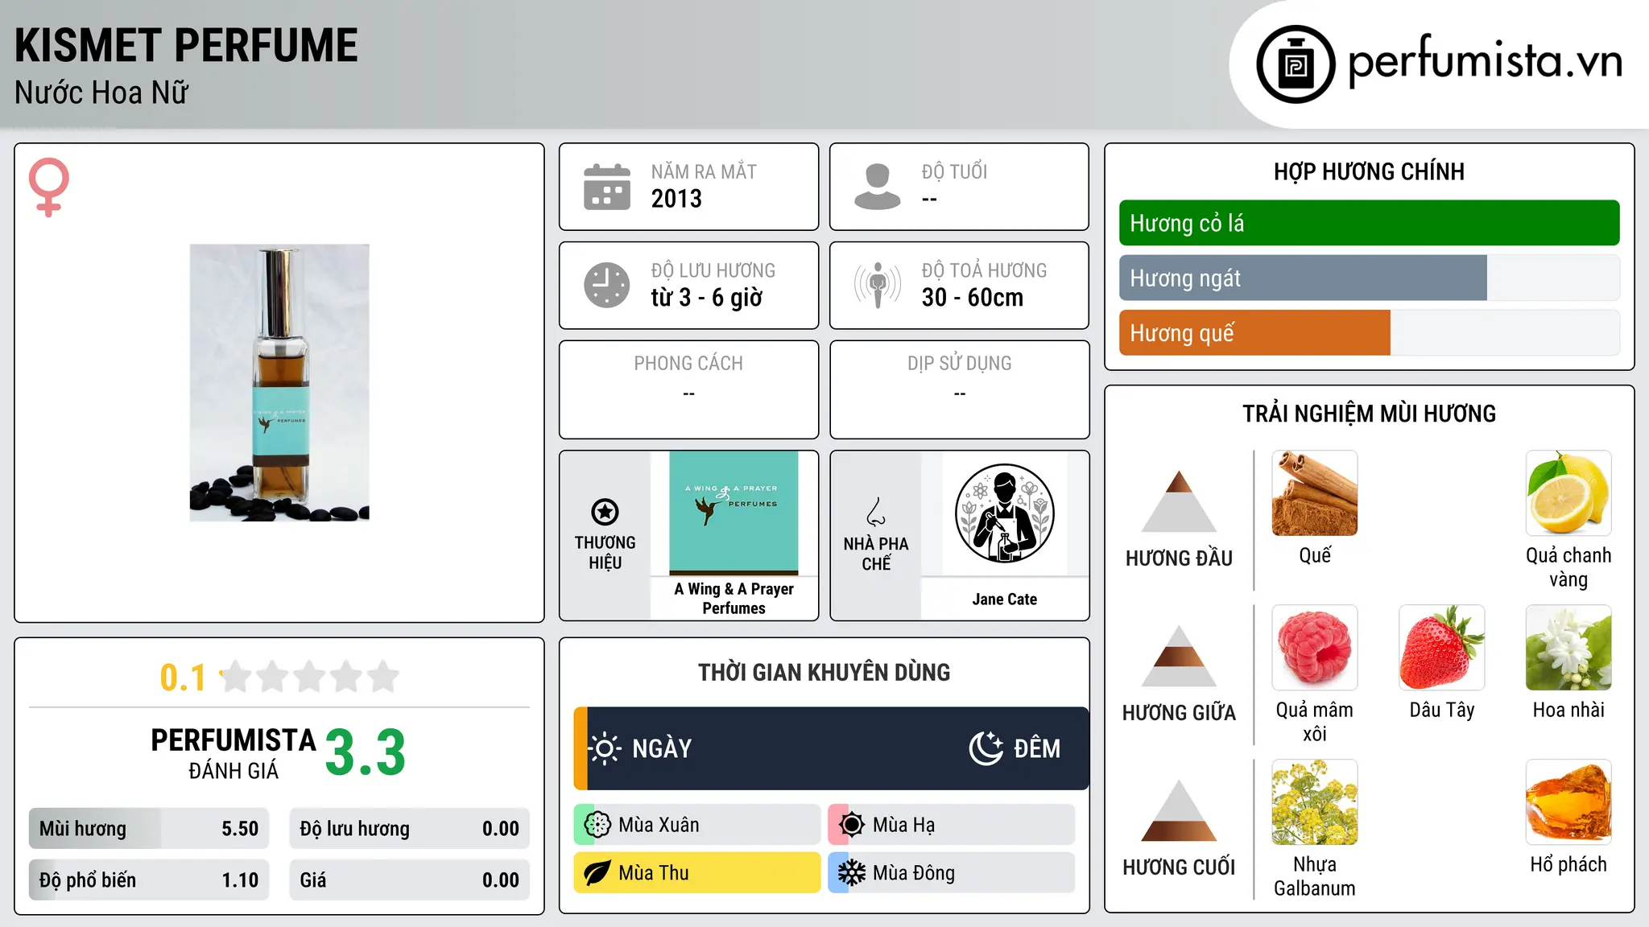The image size is (1649, 927).
Task: Click the Hương giữa pyramid icon
Action: click(x=1179, y=656)
